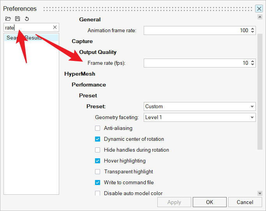266x211 pixels.
Task: Clear the search box with X icon
Action: [x=55, y=27]
